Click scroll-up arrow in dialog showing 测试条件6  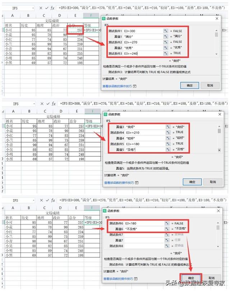[x=218, y=223]
